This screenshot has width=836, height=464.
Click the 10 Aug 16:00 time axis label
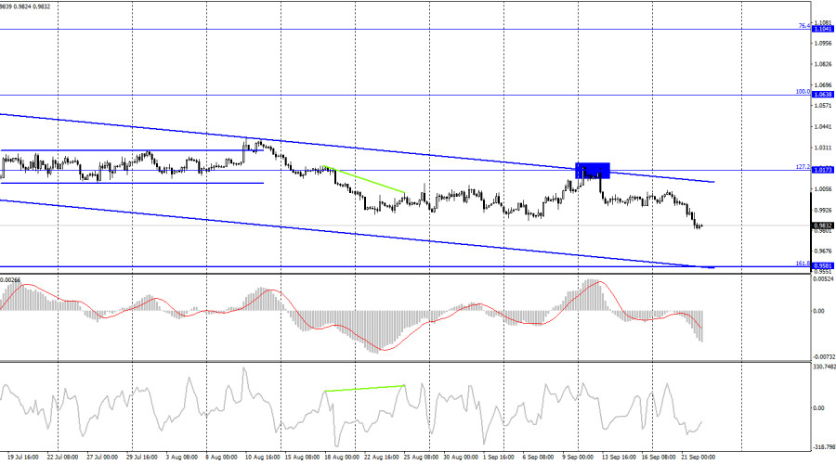point(262,458)
